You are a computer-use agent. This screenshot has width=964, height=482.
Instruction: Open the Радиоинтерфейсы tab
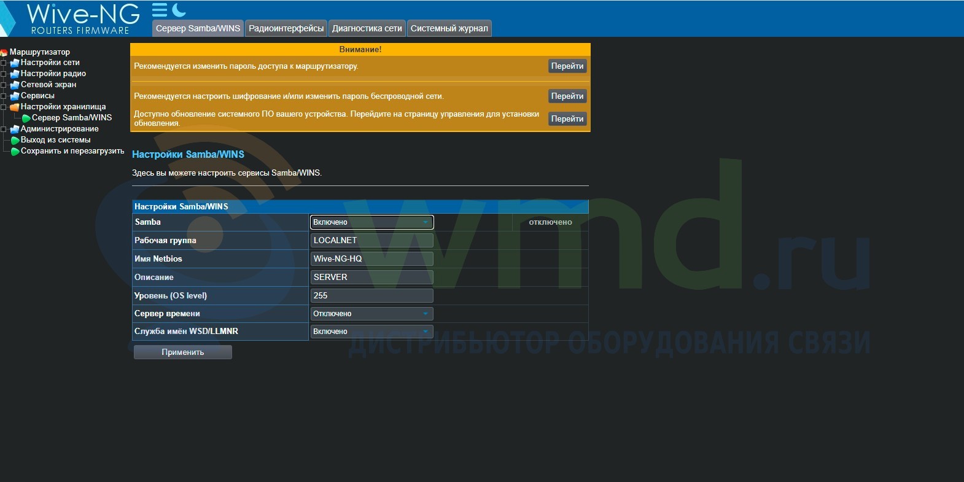click(x=286, y=28)
